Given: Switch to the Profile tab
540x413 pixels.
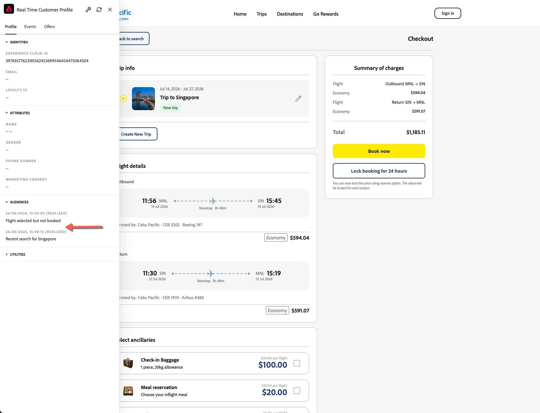Looking at the screenshot, I should point(11,26).
